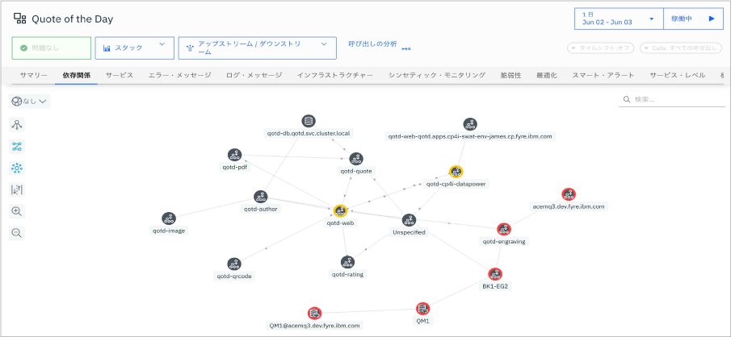Open the スマート・アラート tab

[603, 75]
